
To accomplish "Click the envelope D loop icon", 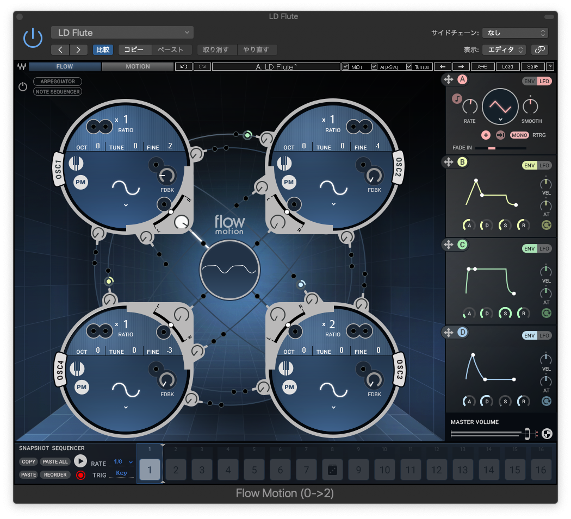I will point(546,401).
